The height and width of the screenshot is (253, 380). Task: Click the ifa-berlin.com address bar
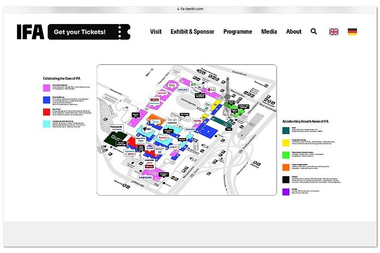coord(190,9)
